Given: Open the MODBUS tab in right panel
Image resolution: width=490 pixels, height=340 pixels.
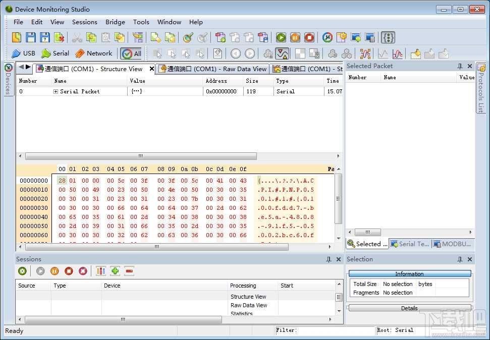Looking at the screenshot, I should click(x=452, y=244).
